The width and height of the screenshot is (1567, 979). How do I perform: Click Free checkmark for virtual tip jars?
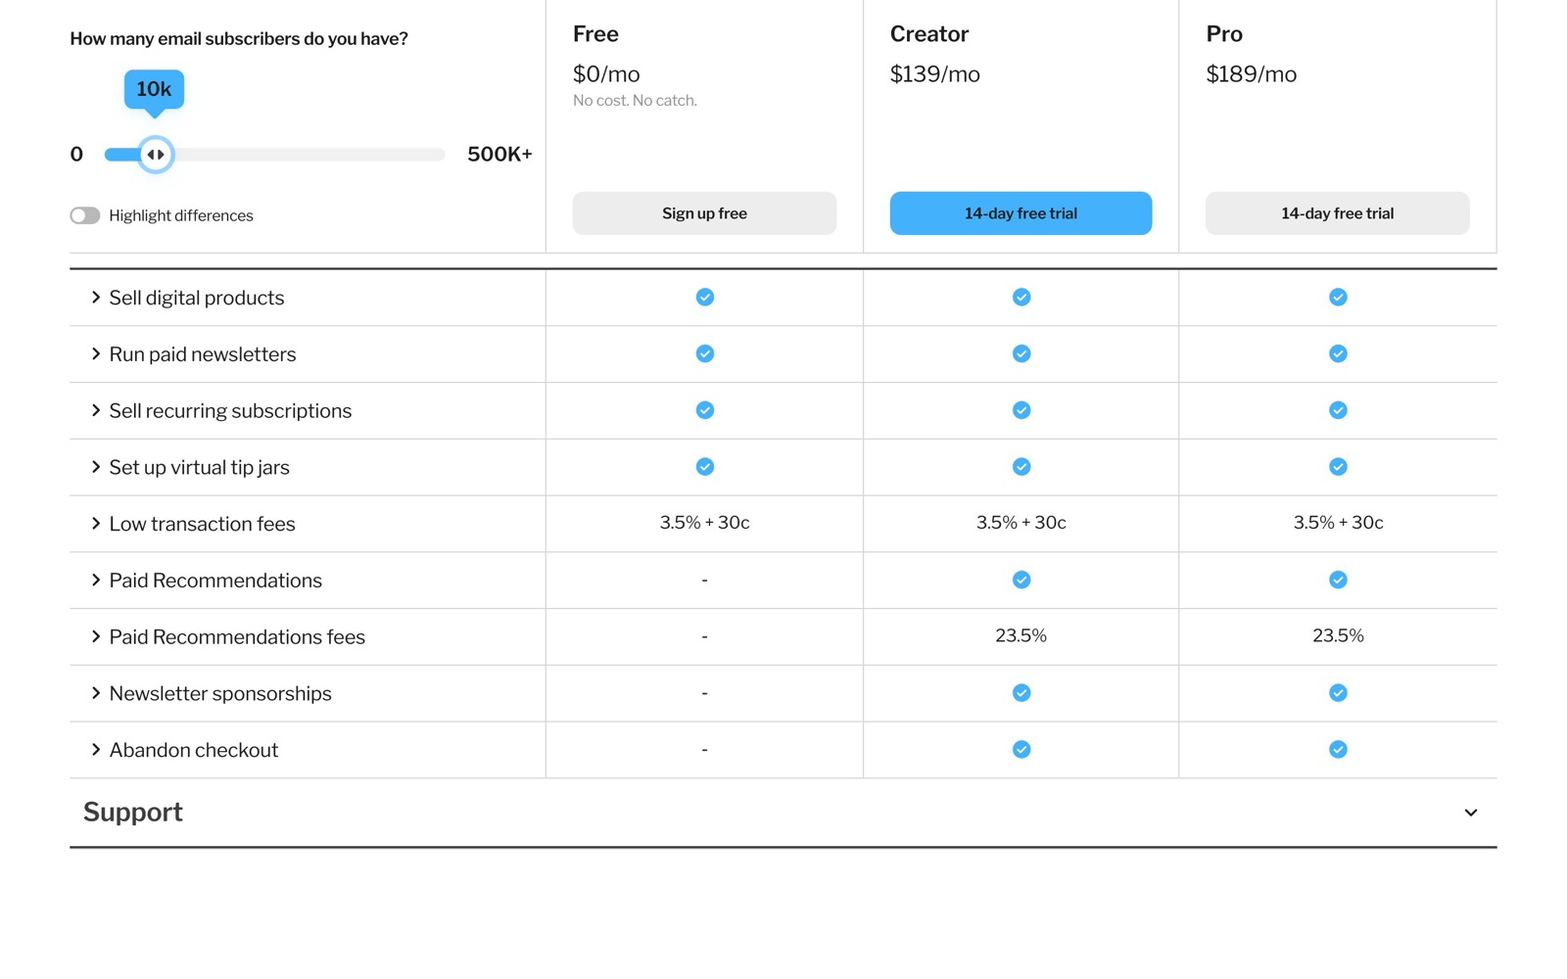704,467
